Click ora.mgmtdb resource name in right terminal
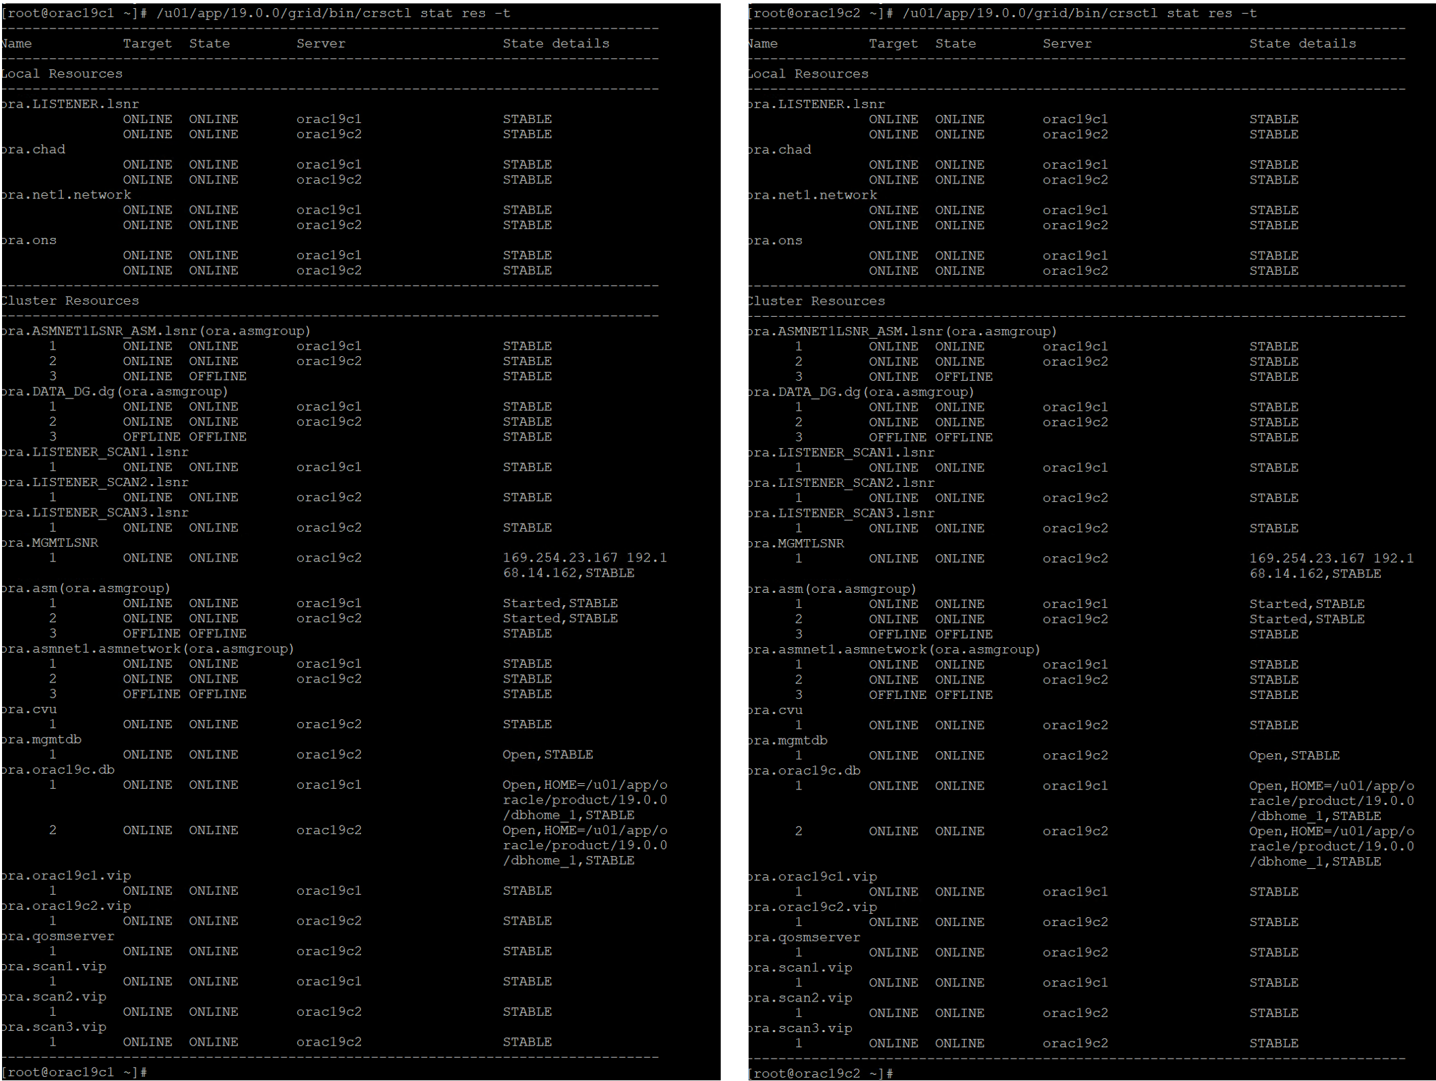The width and height of the screenshot is (1436, 1081). coord(787,740)
